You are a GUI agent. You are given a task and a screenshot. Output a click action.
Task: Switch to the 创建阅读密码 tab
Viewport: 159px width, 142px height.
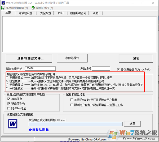tap(78, 13)
